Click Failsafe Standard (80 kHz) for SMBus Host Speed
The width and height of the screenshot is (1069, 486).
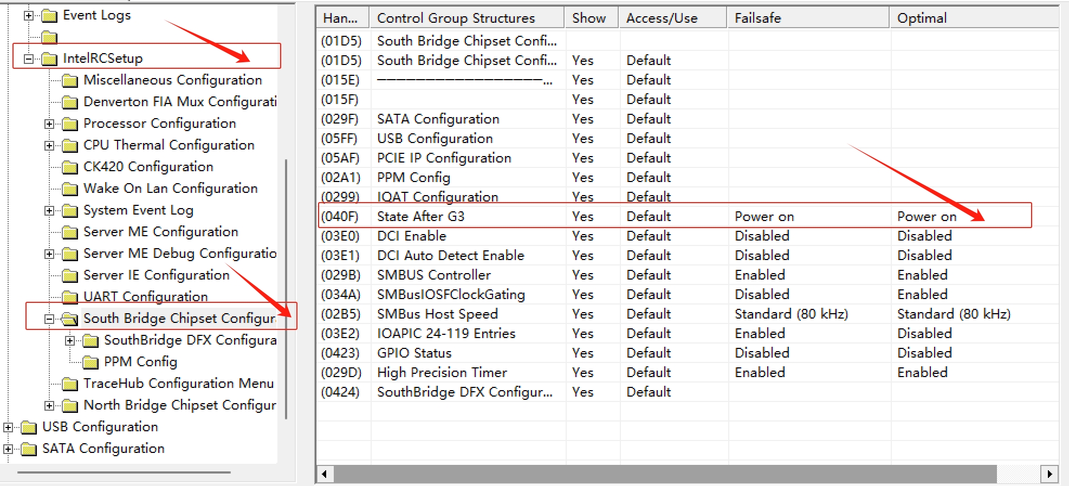(x=792, y=314)
